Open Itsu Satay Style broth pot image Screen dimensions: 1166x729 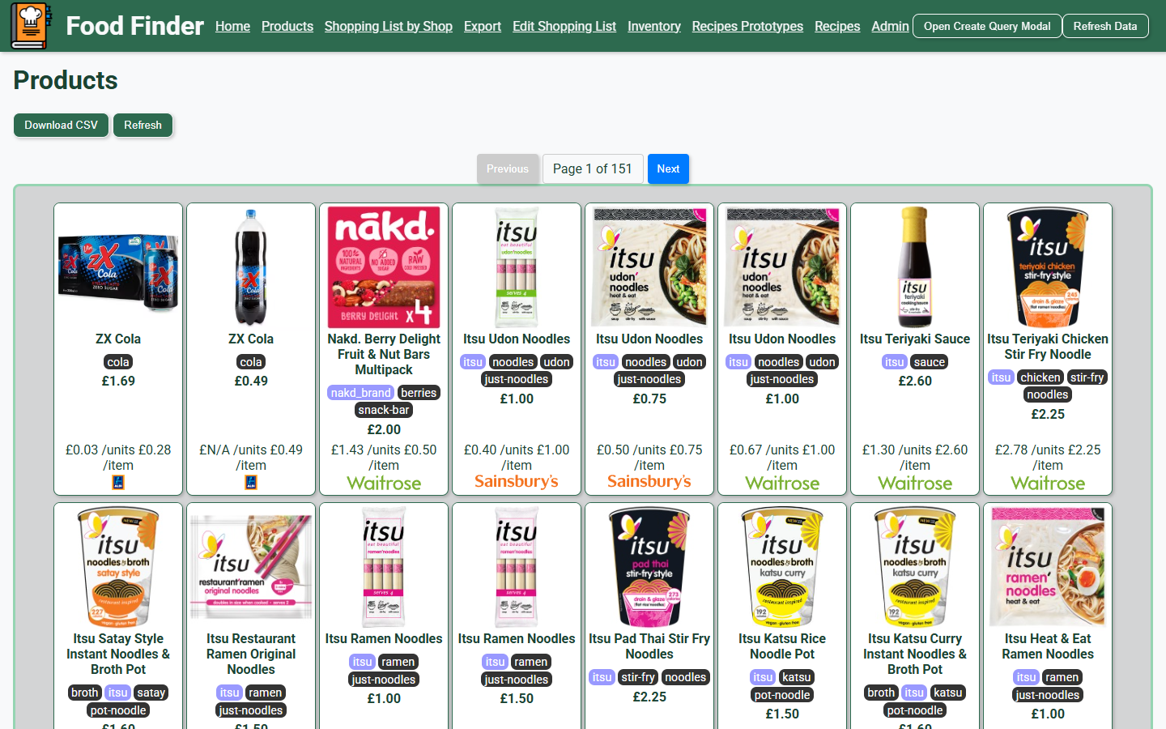pos(118,567)
